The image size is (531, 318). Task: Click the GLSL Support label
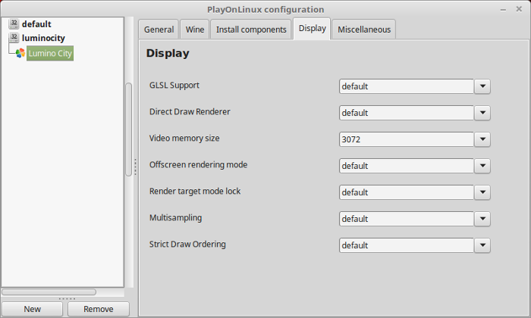(x=174, y=85)
